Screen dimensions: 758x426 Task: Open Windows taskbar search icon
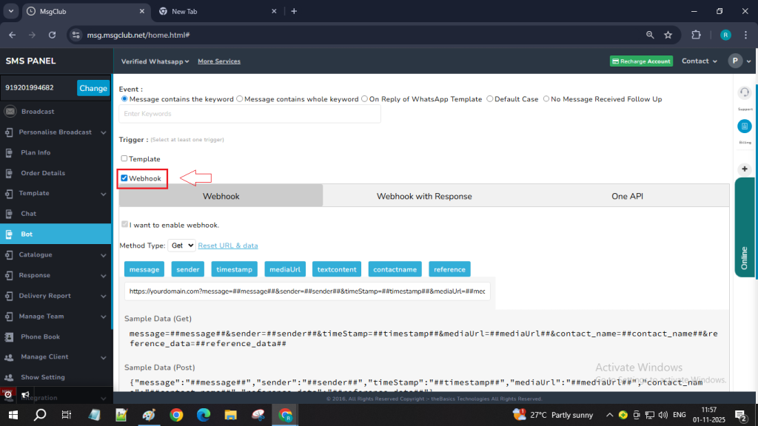pyautogui.click(x=40, y=414)
